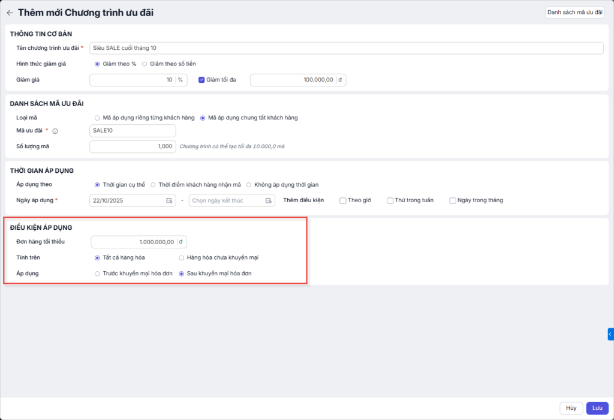Enable the Theo giờ checkbox
This screenshot has width=614, height=420.
(x=343, y=200)
